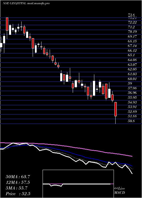Click the 67.14 price axis label
The height and width of the screenshot is (198, 142).
pyautogui.click(x=132, y=46)
